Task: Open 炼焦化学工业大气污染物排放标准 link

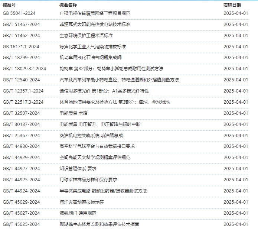Action: [92, 47]
